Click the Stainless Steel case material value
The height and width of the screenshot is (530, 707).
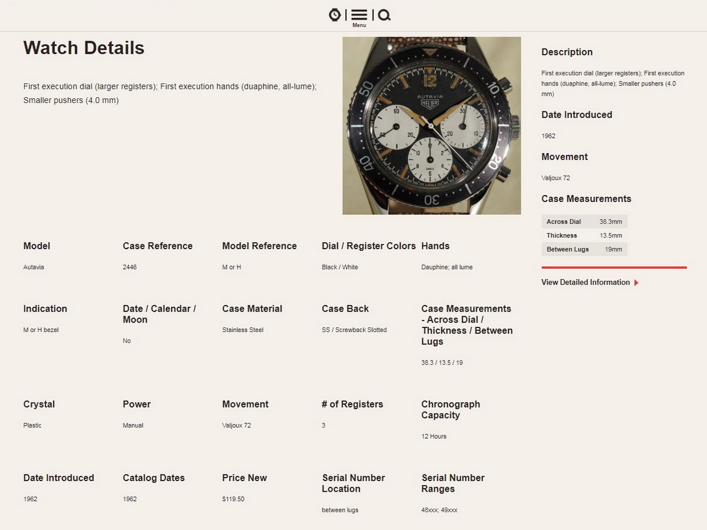pyautogui.click(x=243, y=330)
